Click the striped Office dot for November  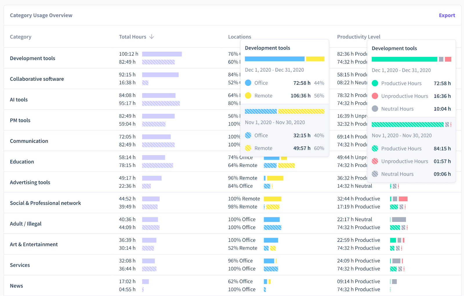tap(248, 135)
